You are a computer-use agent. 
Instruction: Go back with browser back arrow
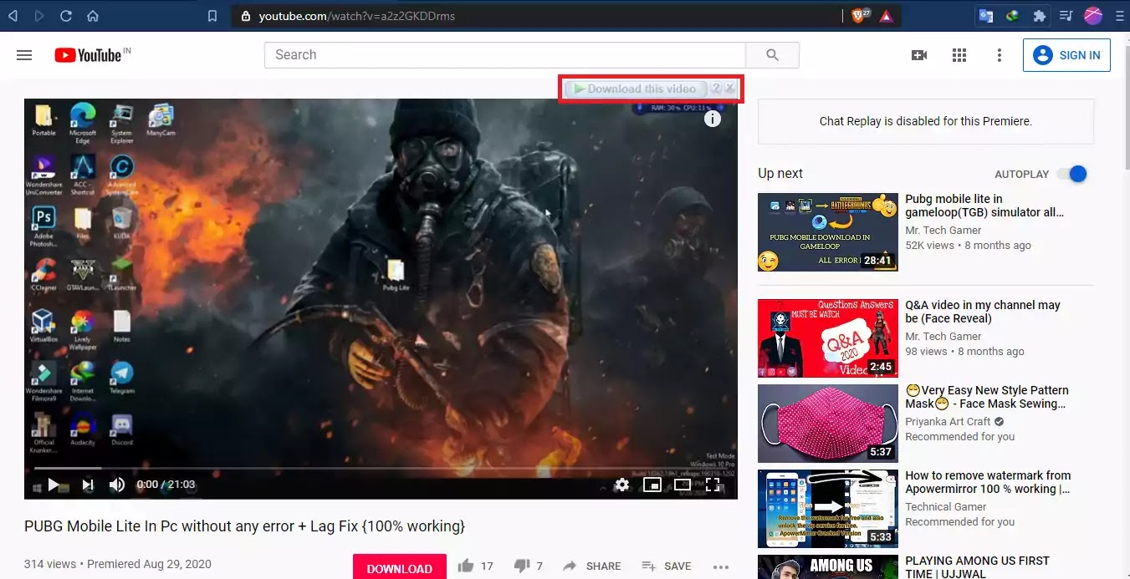pyautogui.click(x=14, y=16)
